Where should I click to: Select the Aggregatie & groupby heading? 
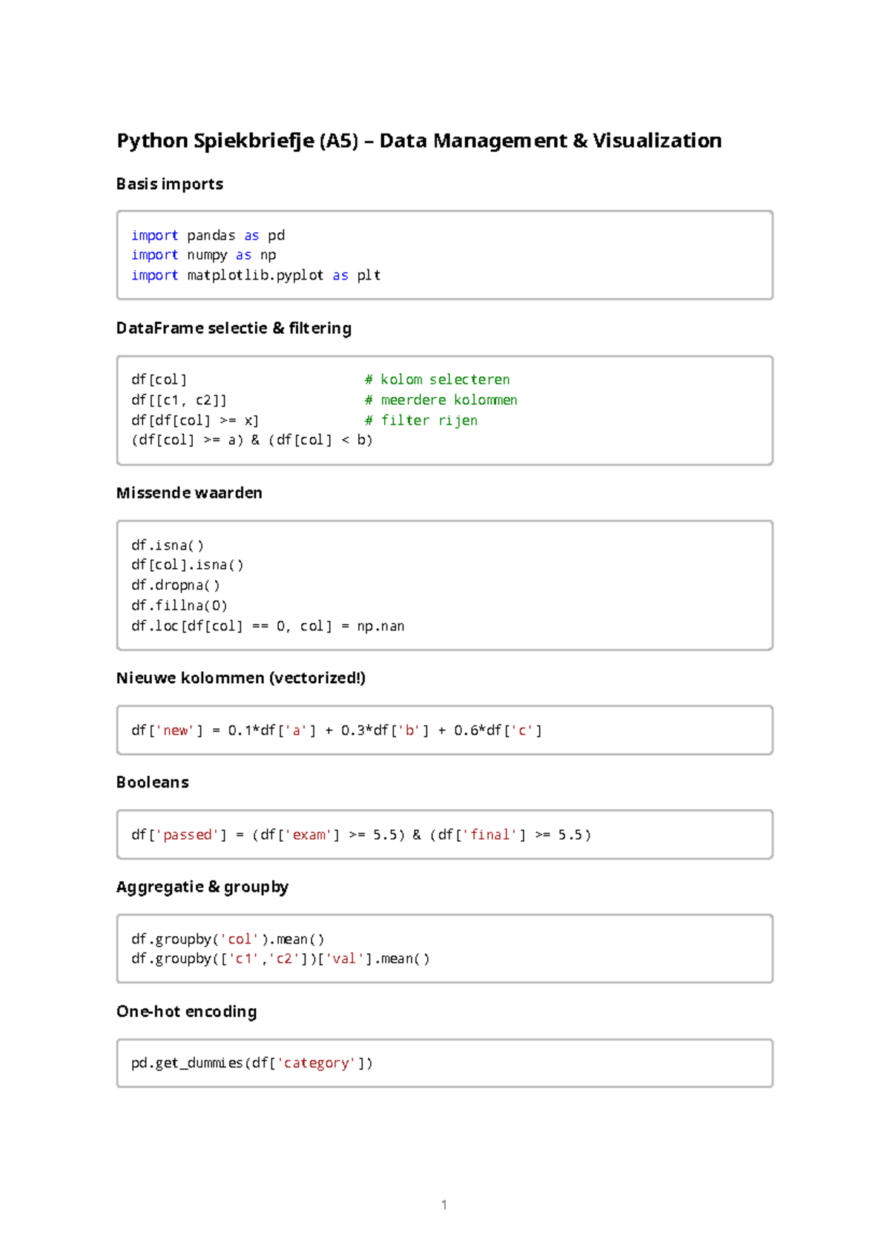pyautogui.click(x=202, y=887)
